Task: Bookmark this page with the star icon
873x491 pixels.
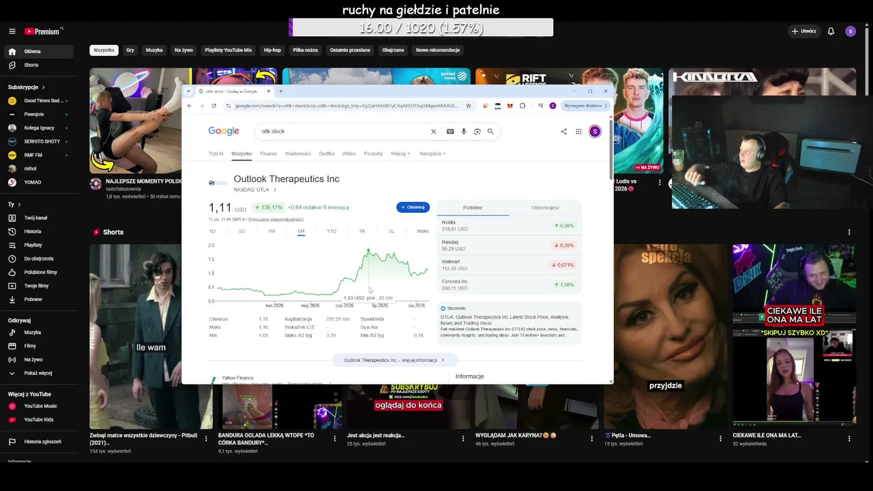Action: tap(469, 106)
